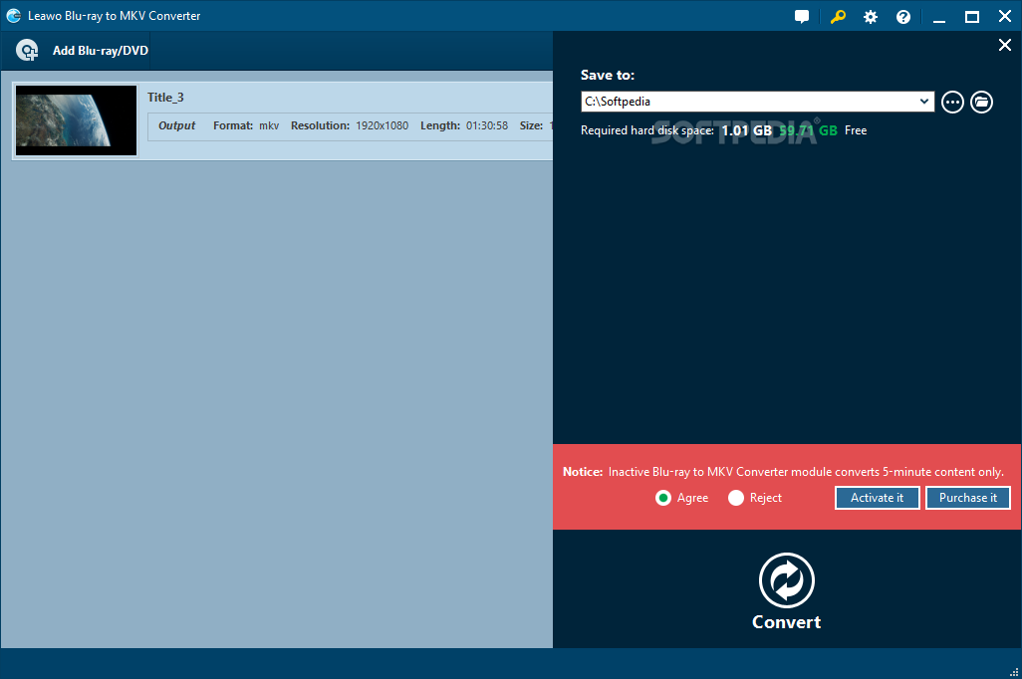Click the circular Convert icon
The image size is (1022, 679).
coord(786,580)
